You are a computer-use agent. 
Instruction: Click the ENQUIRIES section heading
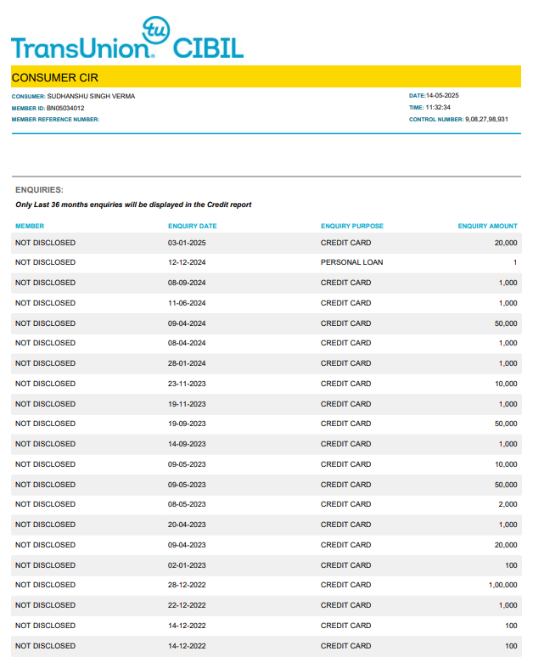(x=39, y=189)
